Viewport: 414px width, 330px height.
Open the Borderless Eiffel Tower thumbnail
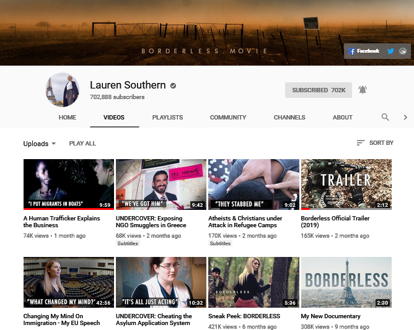pyautogui.click(x=346, y=282)
